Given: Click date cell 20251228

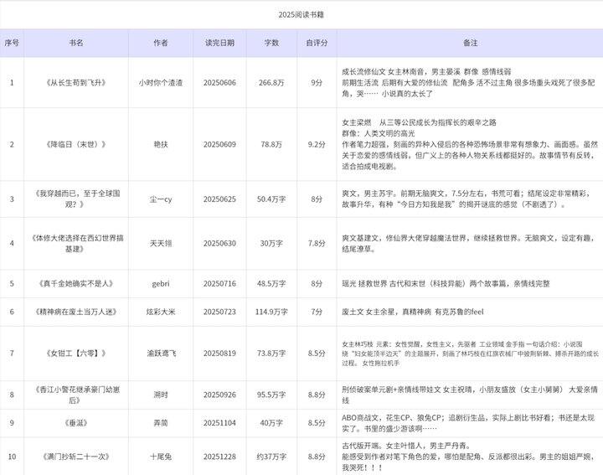Looking at the screenshot, I should pos(219,457).
